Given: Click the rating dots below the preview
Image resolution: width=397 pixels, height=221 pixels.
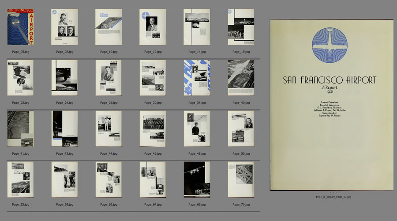Looking at the screenshot, I should pos(331,193).
